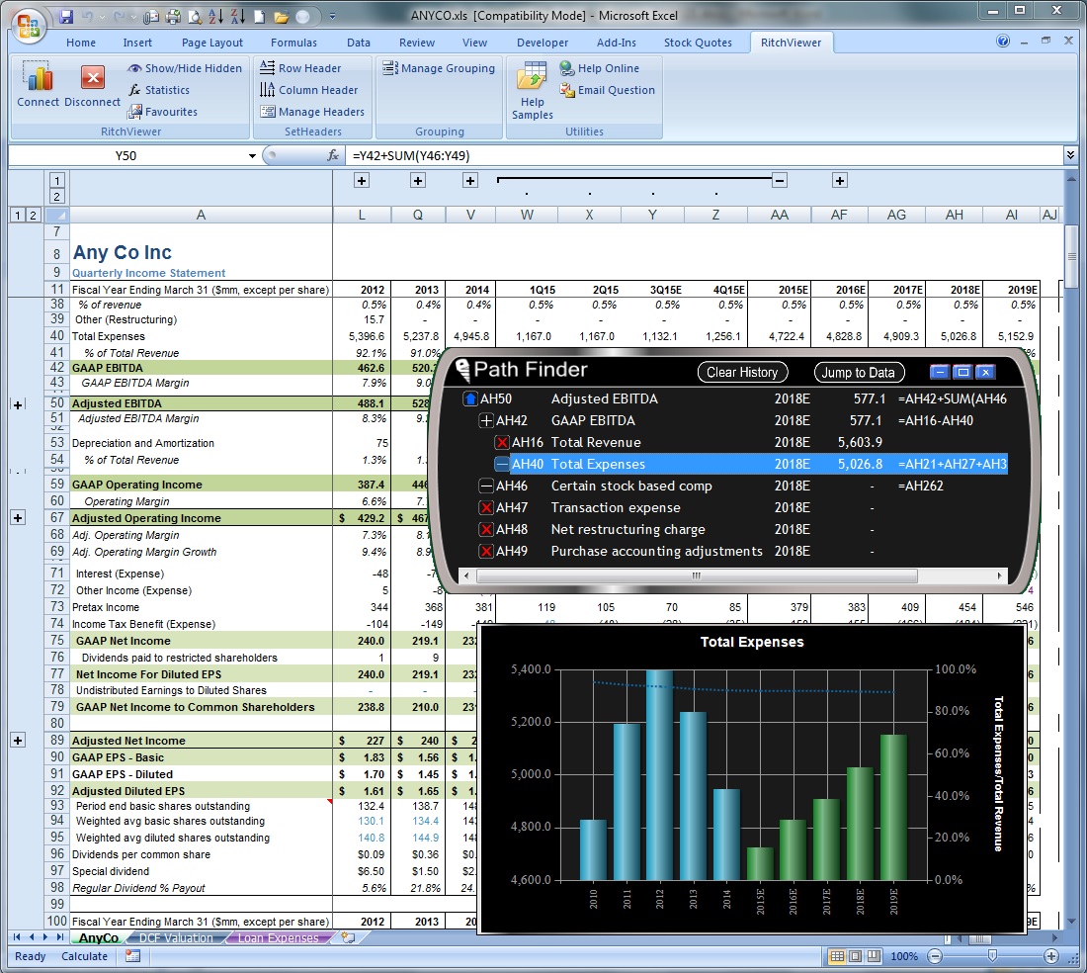Expand column group above column Q
1087x973 pixels.
(418, 180)
